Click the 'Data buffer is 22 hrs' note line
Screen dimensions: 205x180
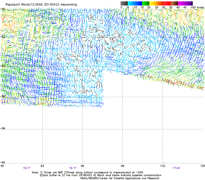(x=100, y=175)
